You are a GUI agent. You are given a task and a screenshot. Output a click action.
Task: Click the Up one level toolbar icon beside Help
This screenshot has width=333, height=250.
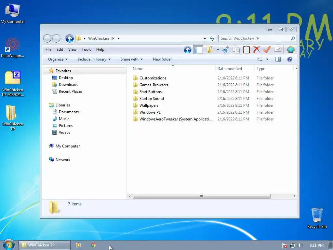pos(187,50)
